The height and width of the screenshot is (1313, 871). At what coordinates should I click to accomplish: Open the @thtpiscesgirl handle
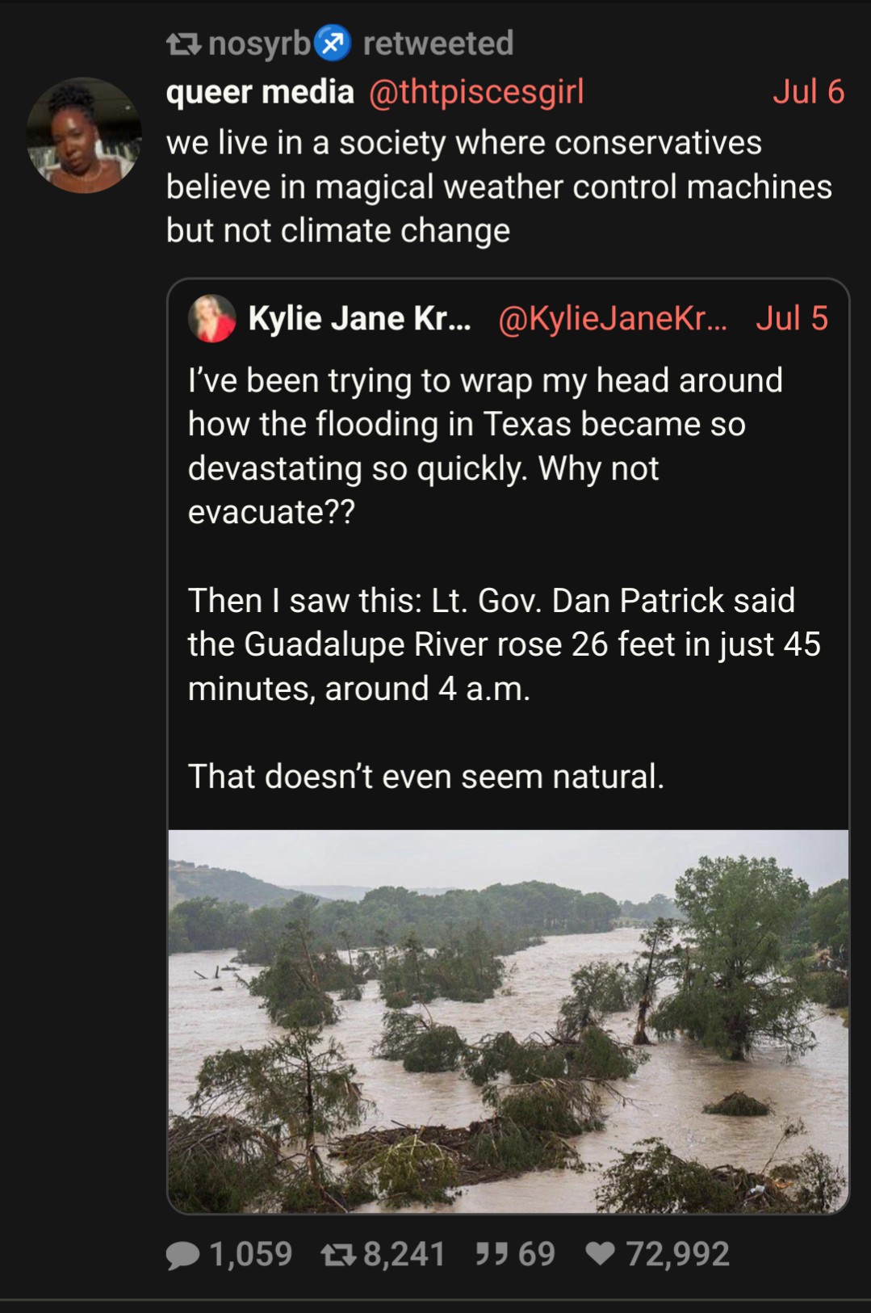pyautogui.click(x=475, y=92)
